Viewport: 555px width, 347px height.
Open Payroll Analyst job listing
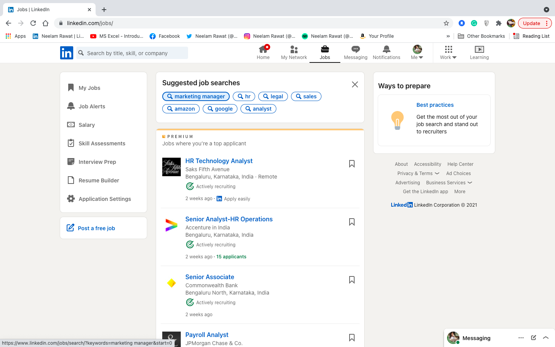click(207, 335)
